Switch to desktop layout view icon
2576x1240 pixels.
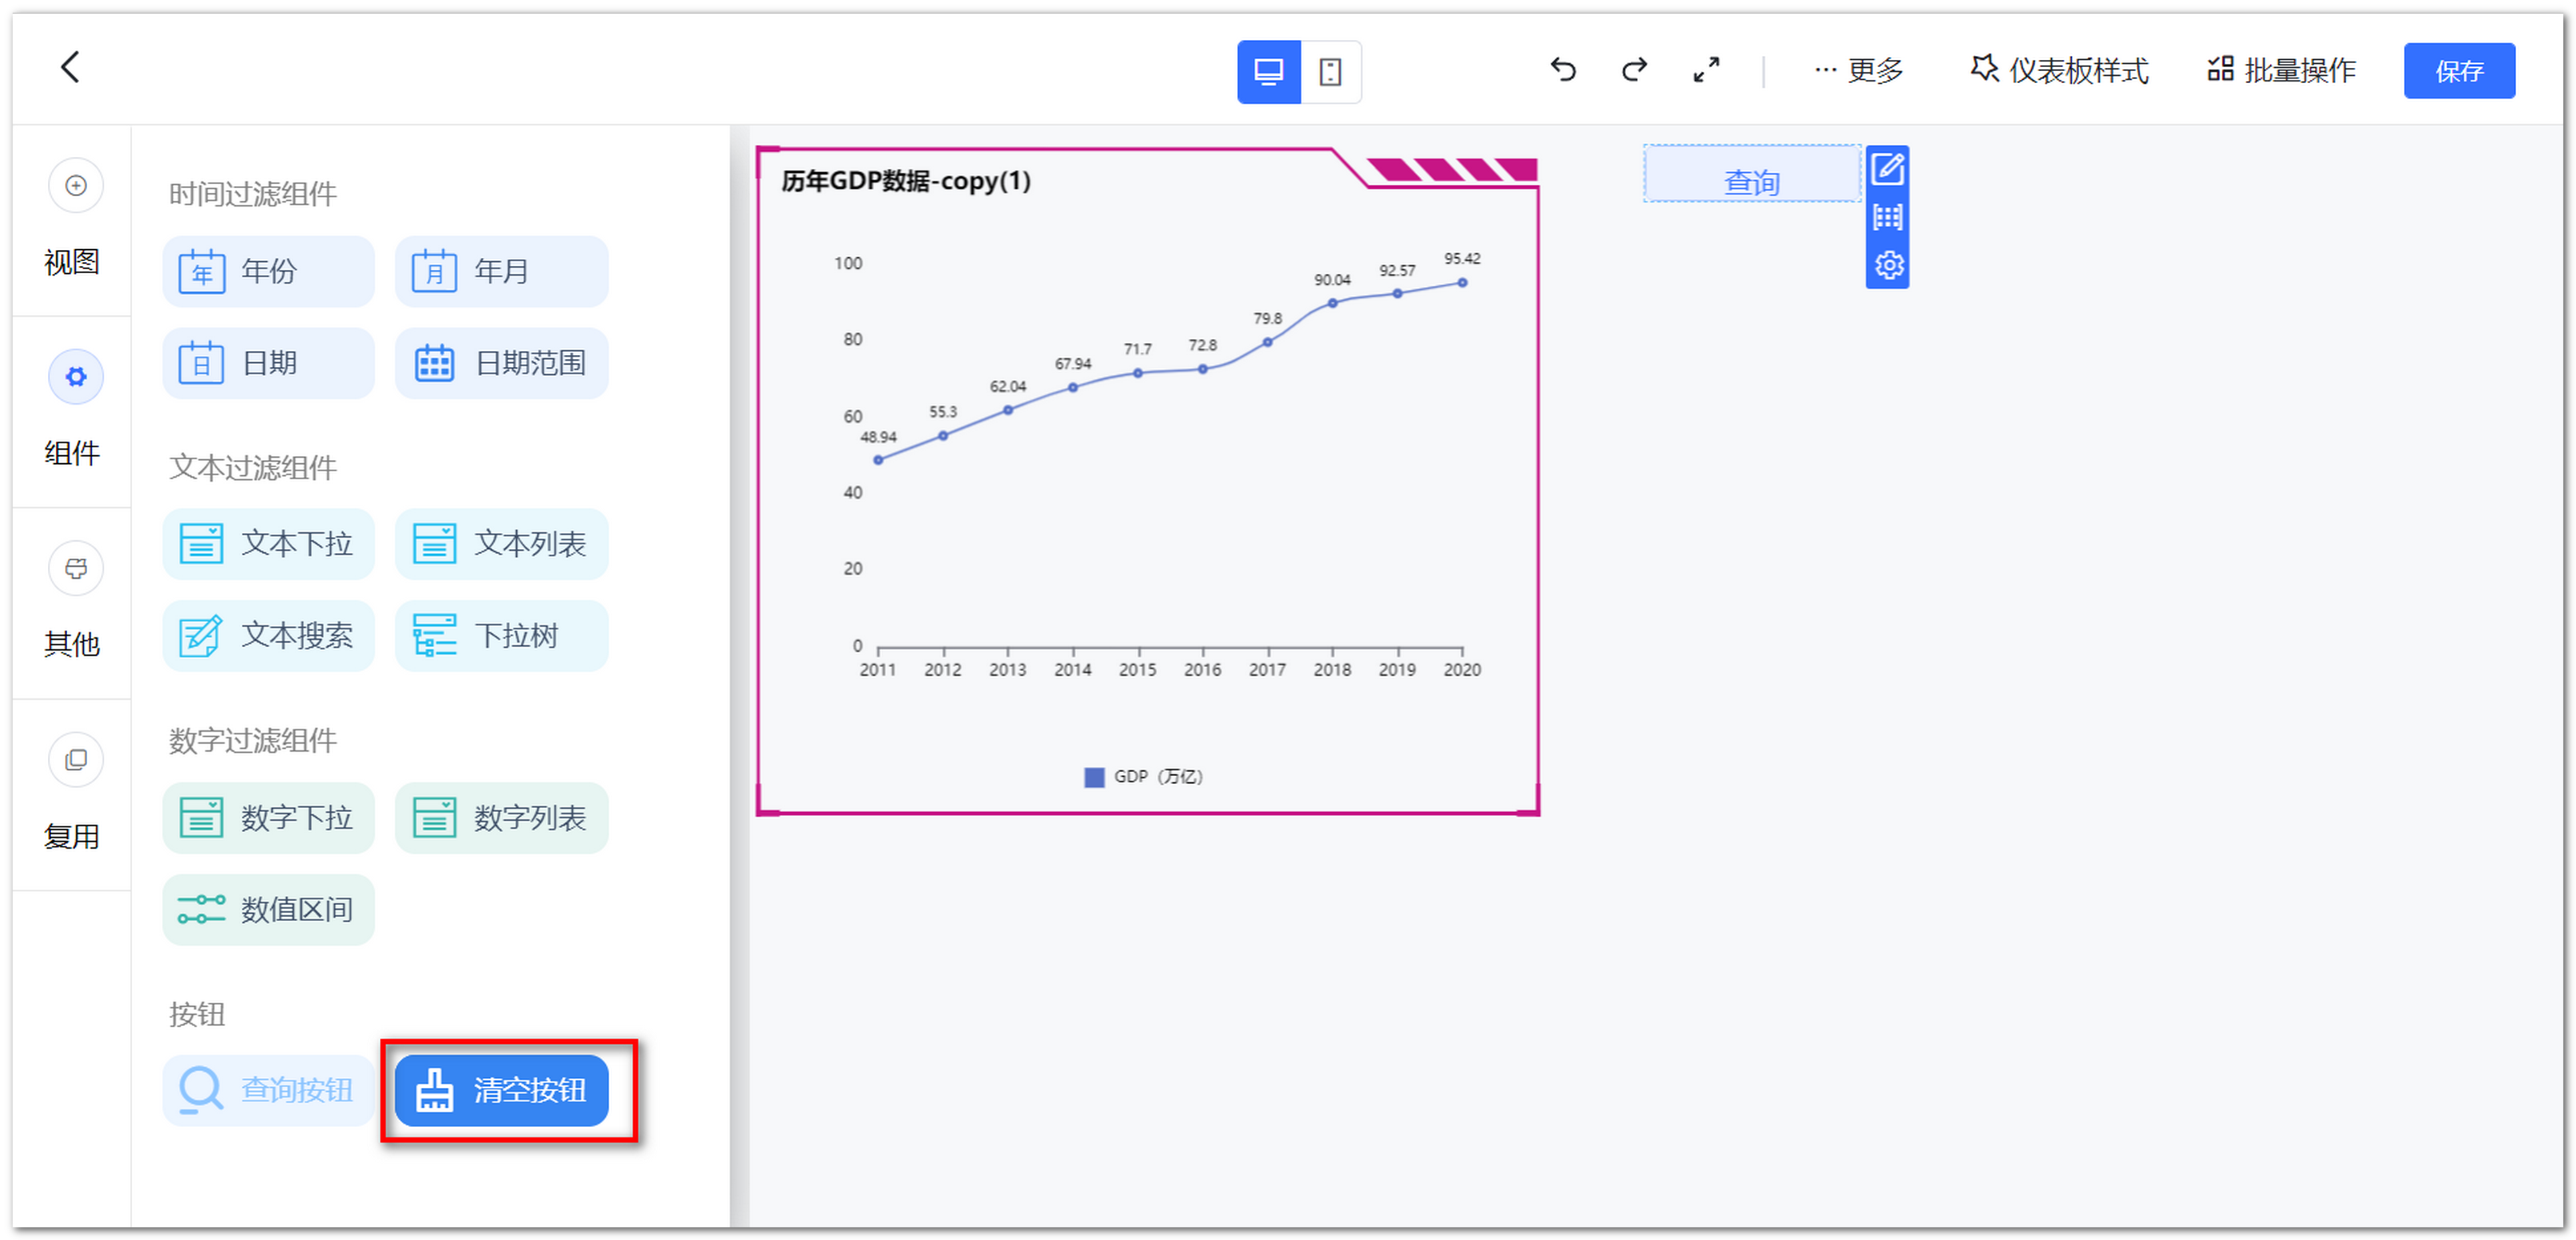1268,72
